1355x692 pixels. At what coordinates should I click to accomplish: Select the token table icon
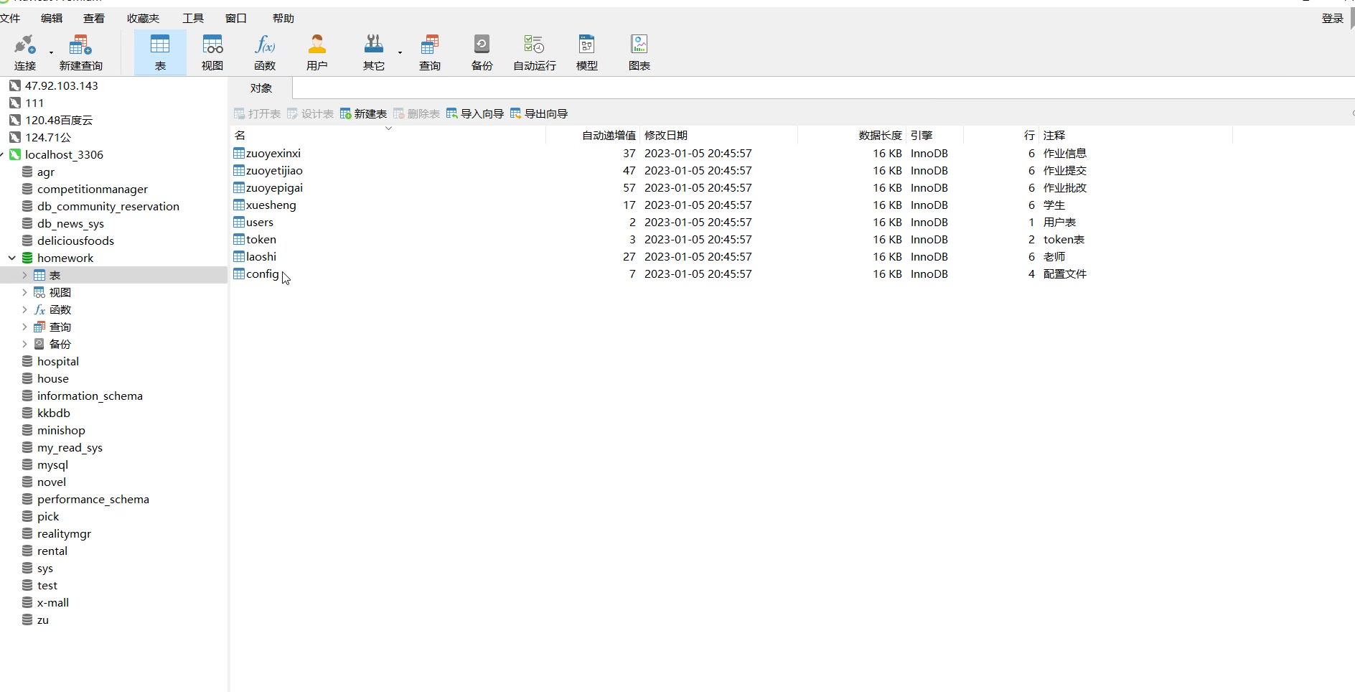[239, 239]
